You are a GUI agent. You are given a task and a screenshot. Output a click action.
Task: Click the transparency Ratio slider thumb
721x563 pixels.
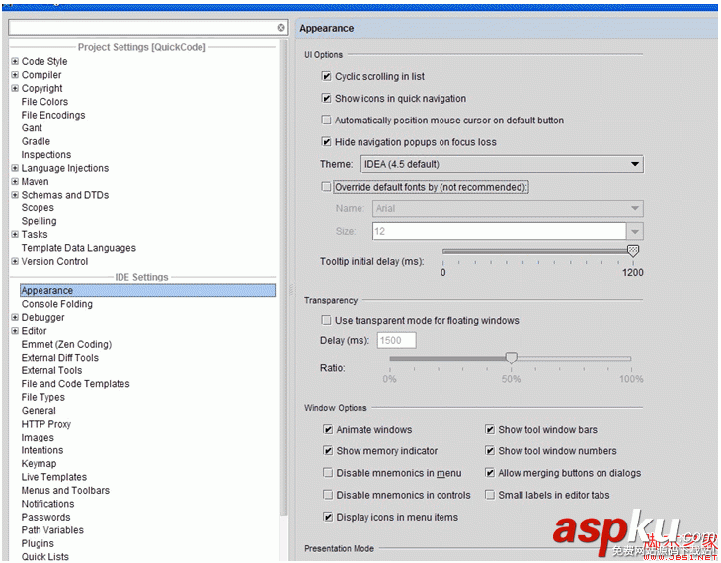(511, 358)
